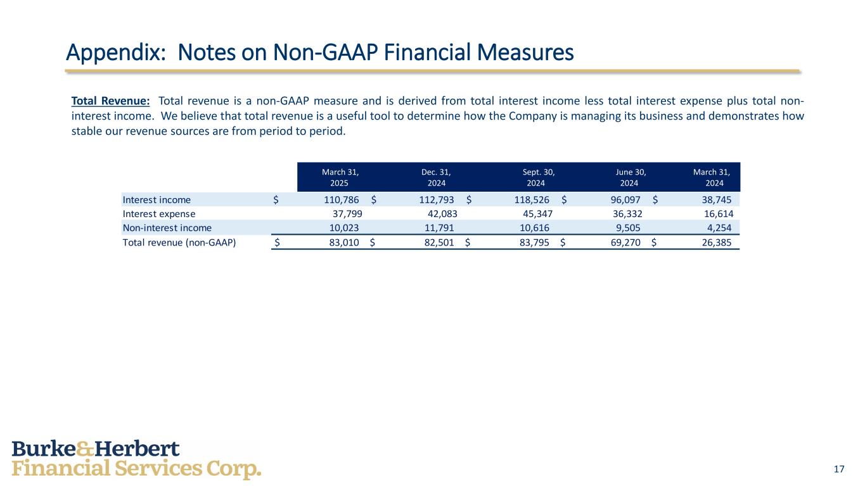Viewport: 865px width, 486px height.
Task: Click the Dec. 31, 2024 column header
Action: [436, 177]
